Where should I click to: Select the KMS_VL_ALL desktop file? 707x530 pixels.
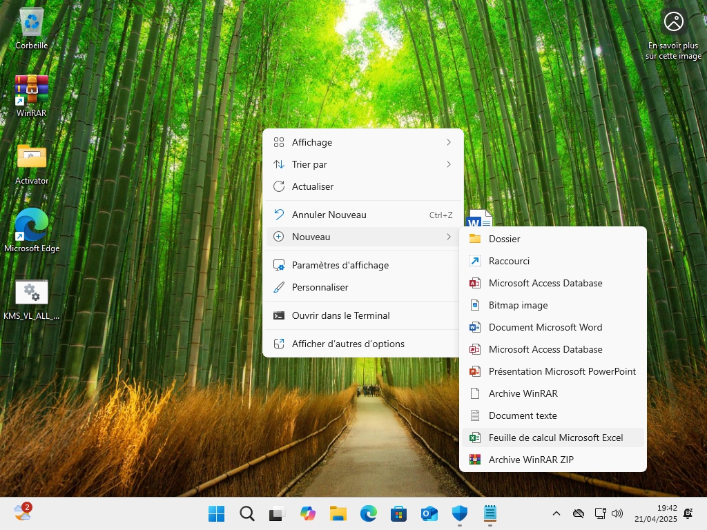[x=32, y=297]
